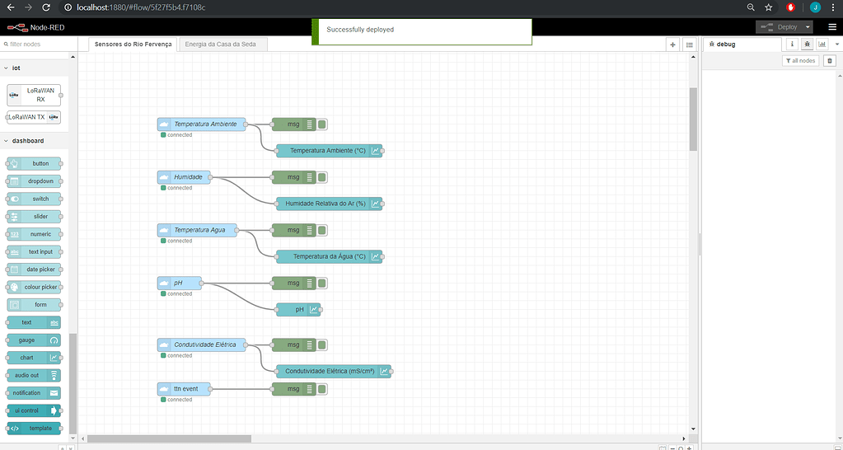Collapse the dashboard palette category

point(7,141)
